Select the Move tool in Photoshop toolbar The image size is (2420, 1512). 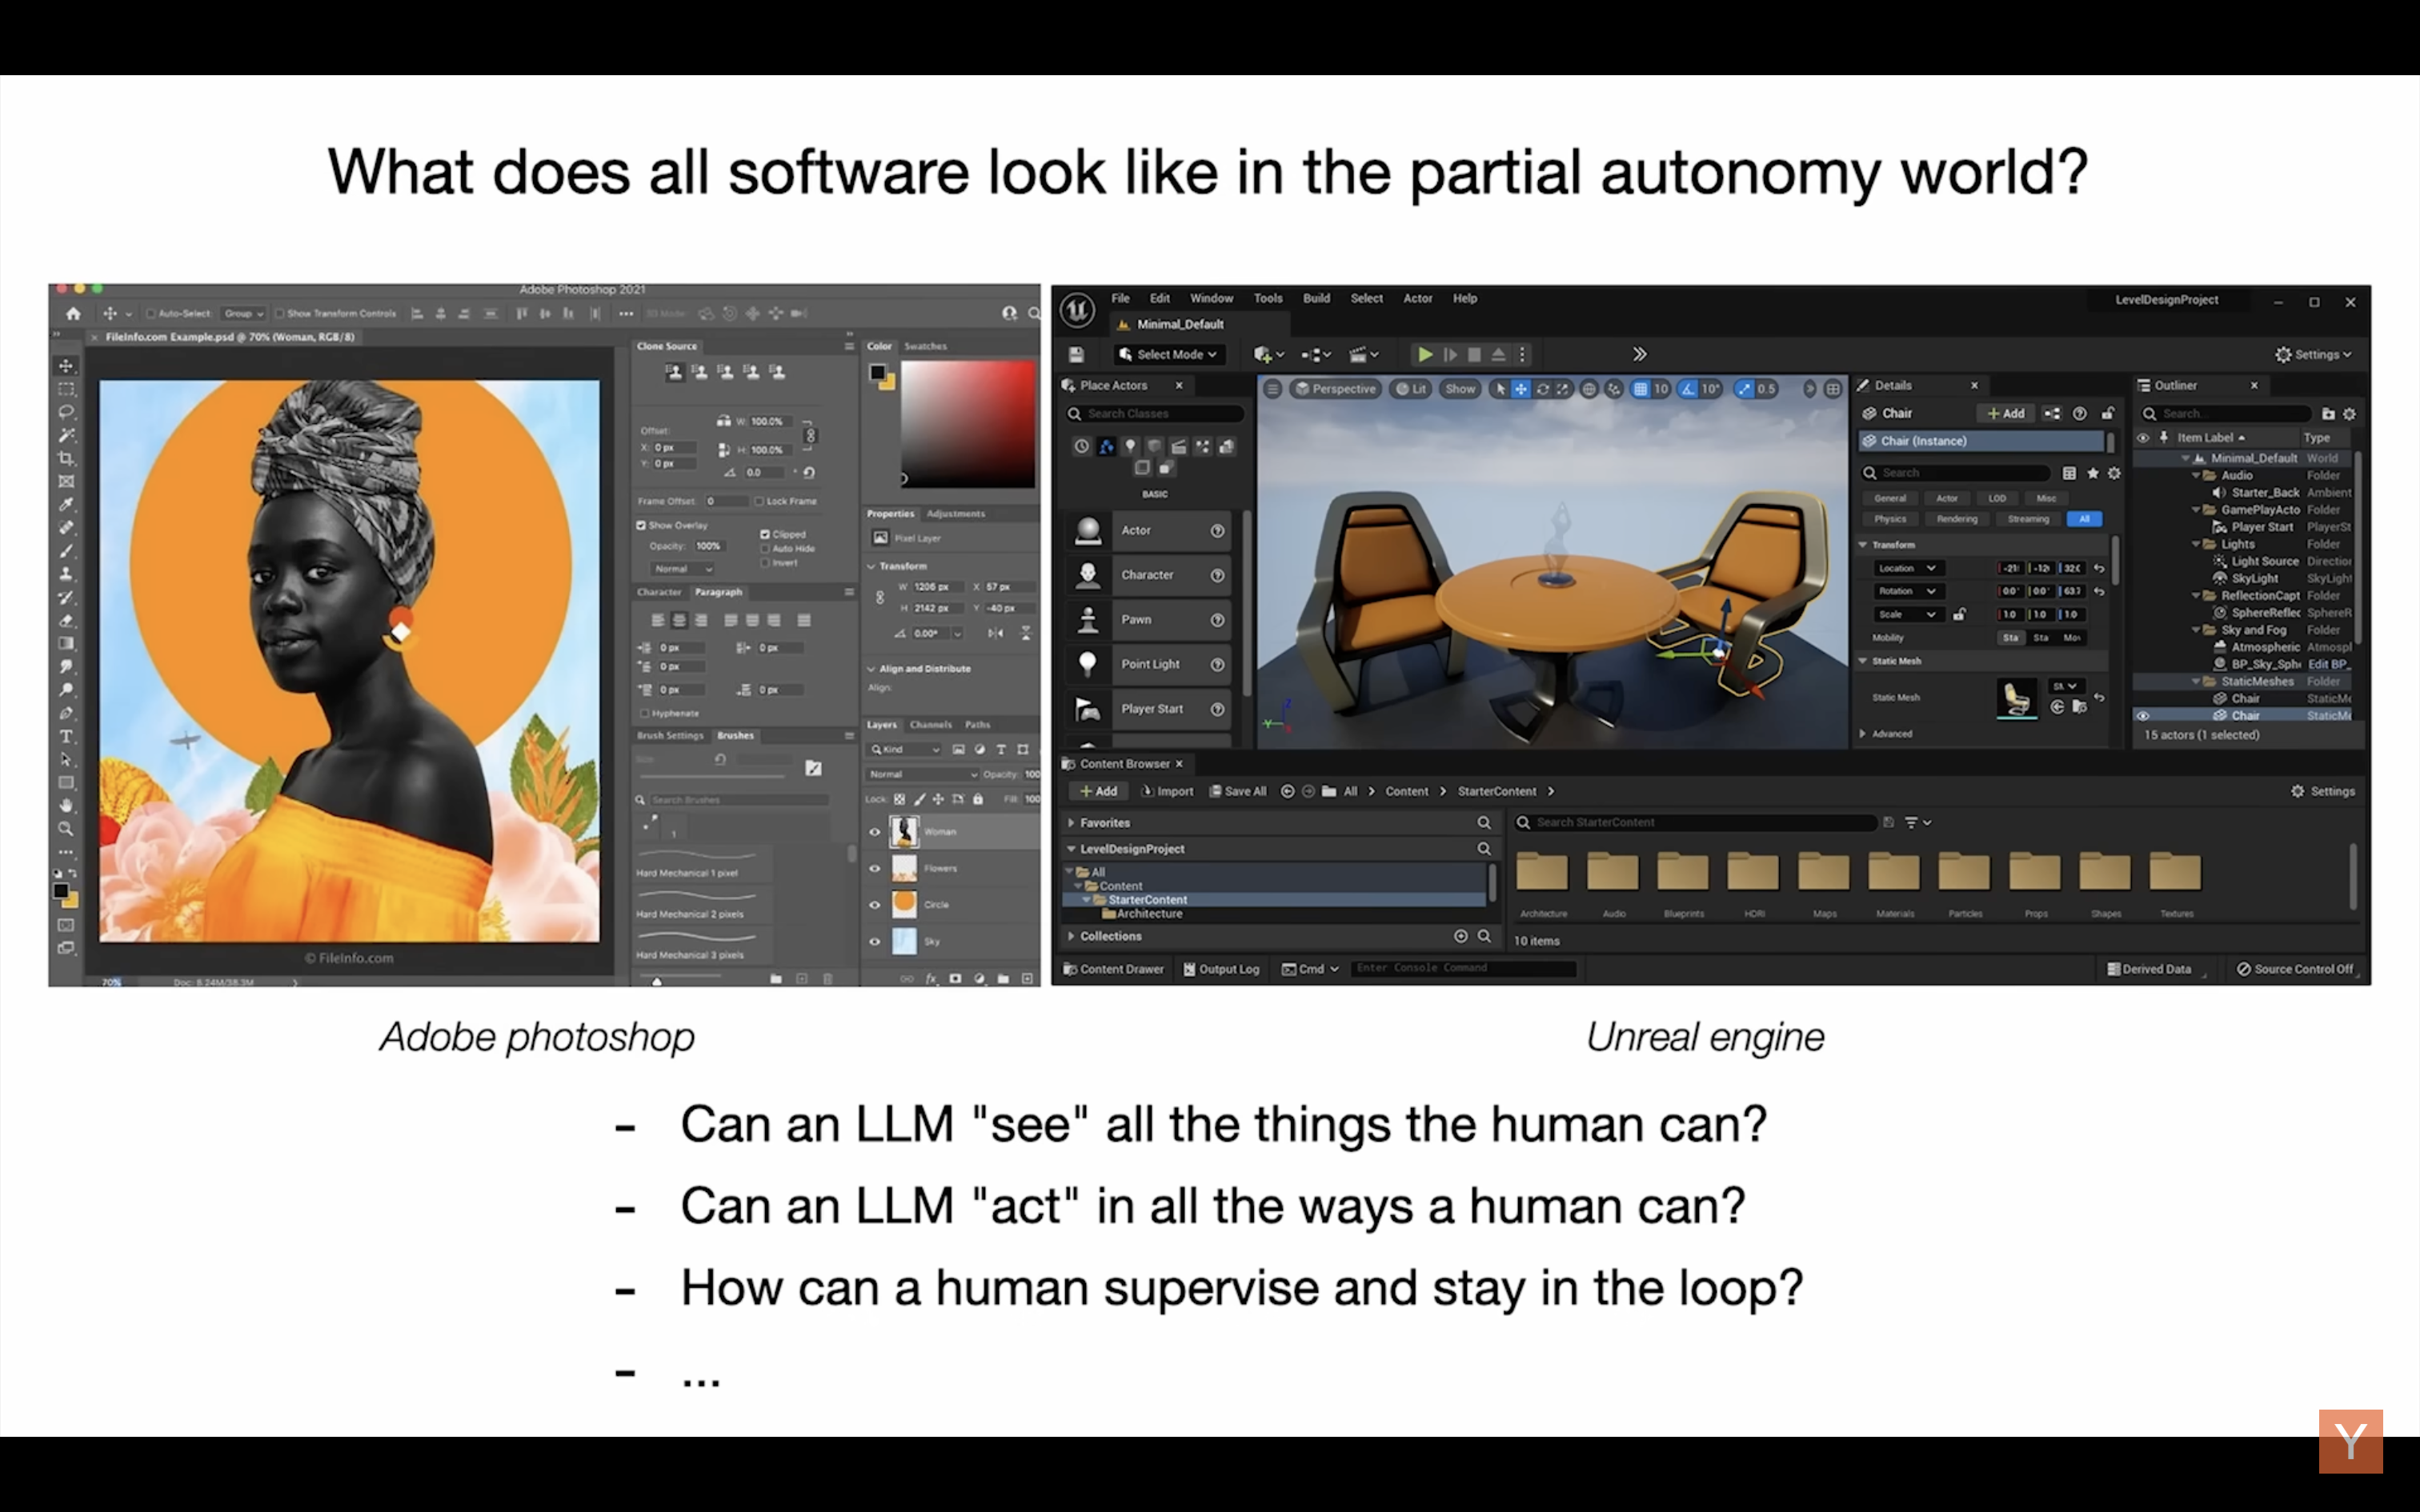click(x=66, y=366)
